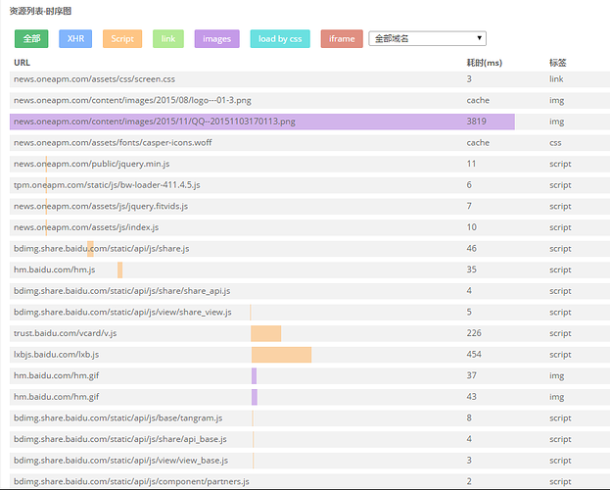The width and height of the screenshot is (610, 490).
Task: Select the link resource filter
Action: point(168,38)
